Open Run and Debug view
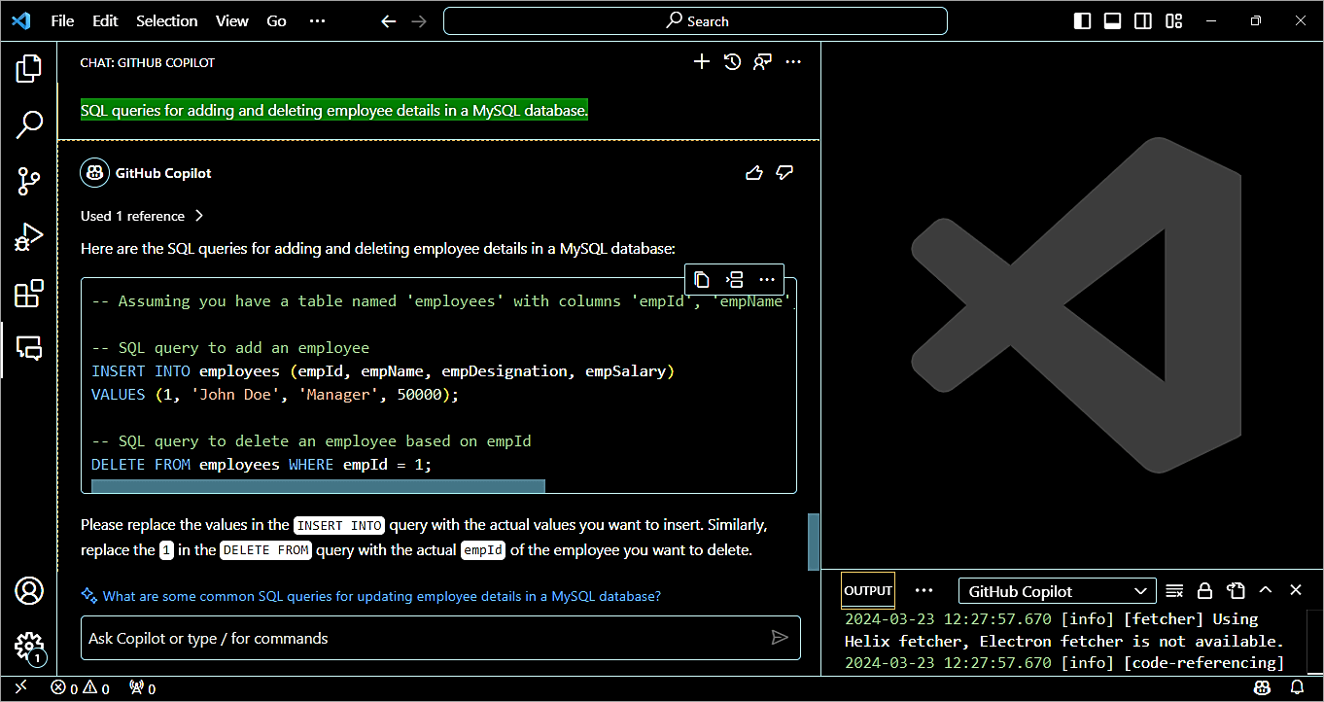Viewport: 1324px width, 702px height. [29, 236]
